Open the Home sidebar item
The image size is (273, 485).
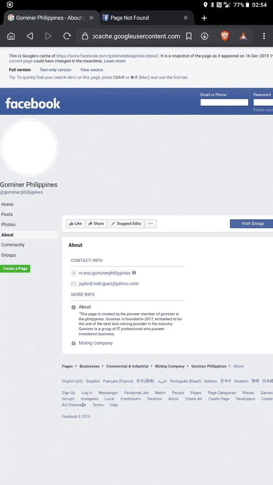(8, 204)
